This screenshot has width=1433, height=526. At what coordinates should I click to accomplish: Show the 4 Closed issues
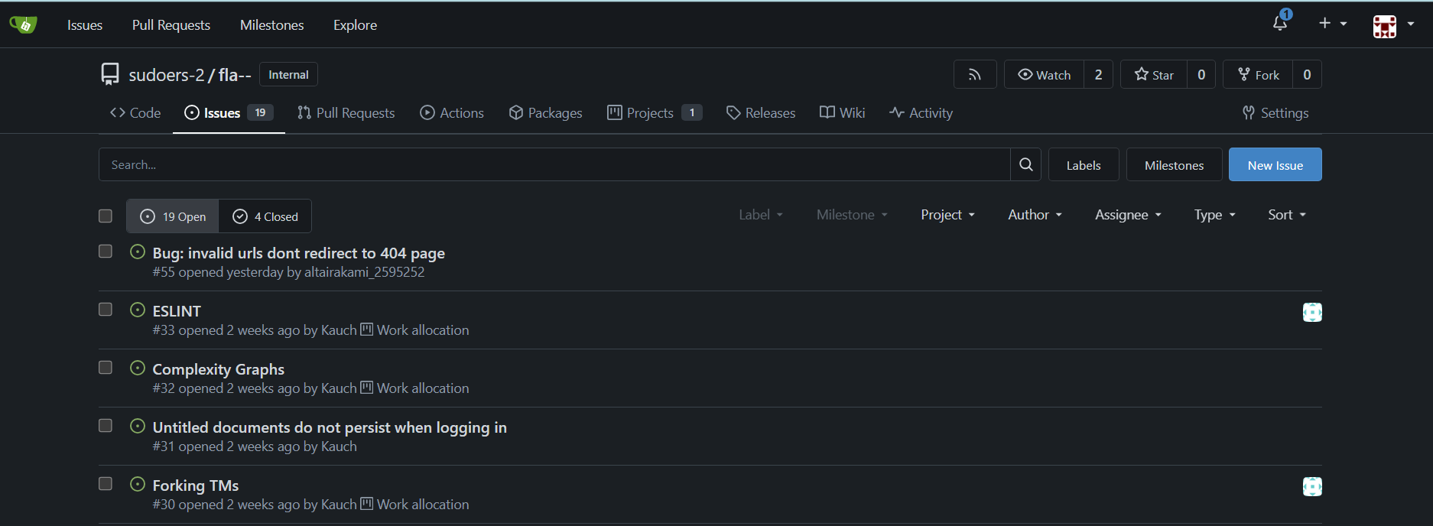[265, 216]
